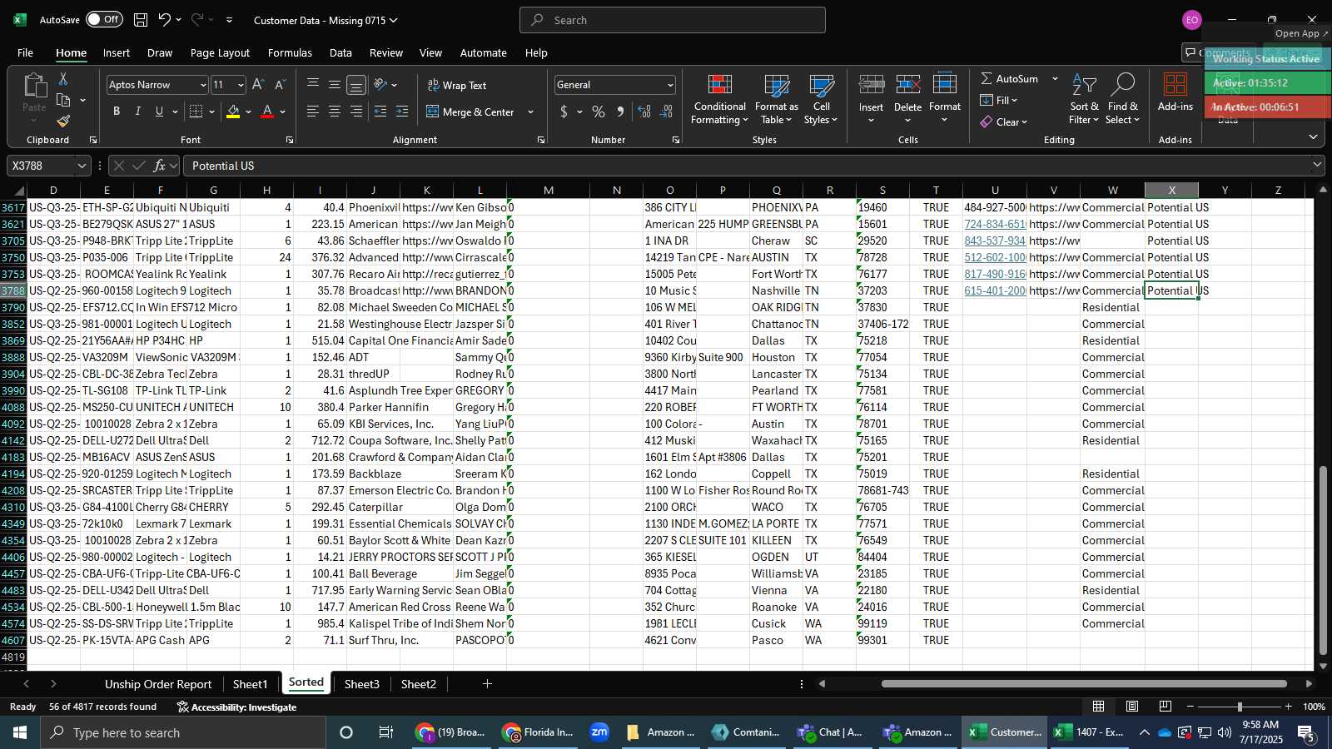Switch to Unship Order Report sheet
Viewport: 1332px width, 749px height.
(x=158, y=684)
